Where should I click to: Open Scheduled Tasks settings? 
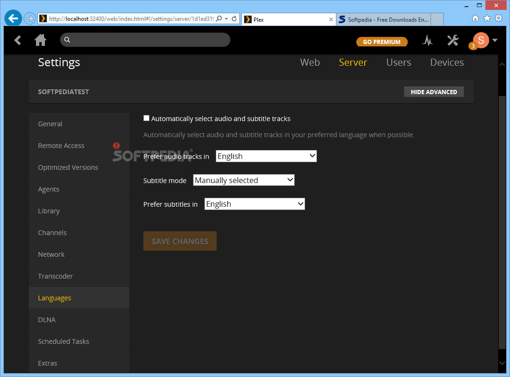79,342
